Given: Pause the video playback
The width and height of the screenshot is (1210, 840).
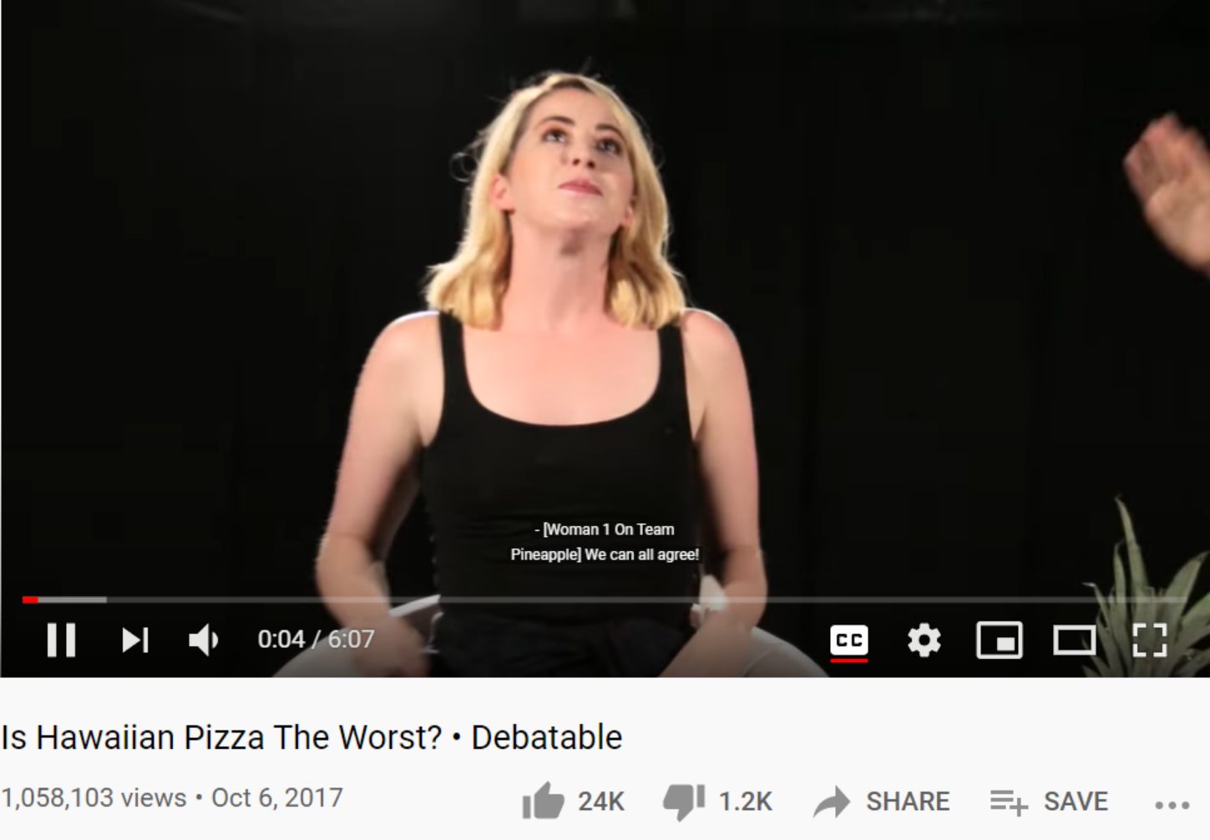Looking at the screenshot, I should [x=61, y=640].
